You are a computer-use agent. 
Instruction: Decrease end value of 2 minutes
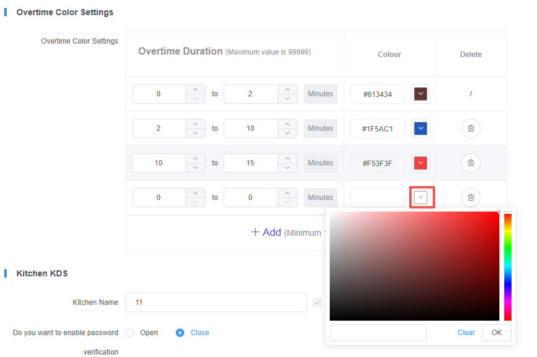[287, 98]
